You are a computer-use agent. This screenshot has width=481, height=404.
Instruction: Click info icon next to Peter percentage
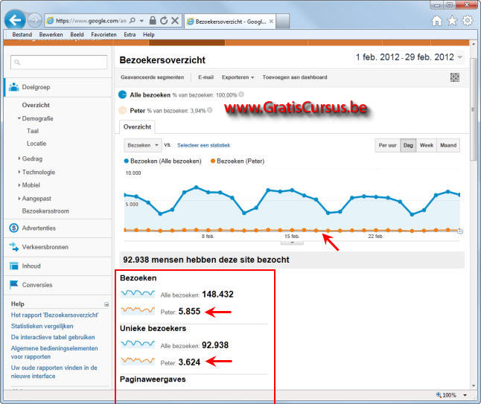[x=210, y=110]
